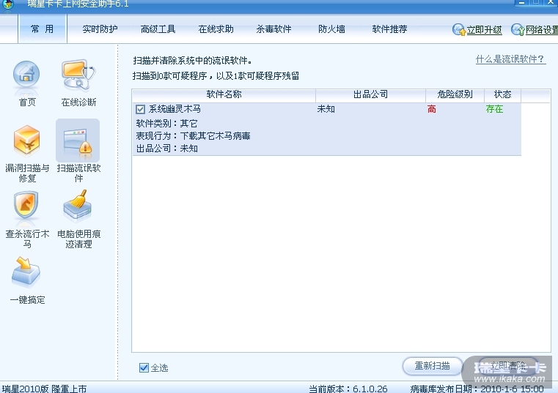
Task: Open the 网络设置 link
Action: coord(542,30)
